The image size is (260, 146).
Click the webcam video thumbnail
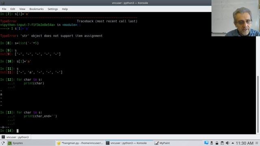(236, 18)
